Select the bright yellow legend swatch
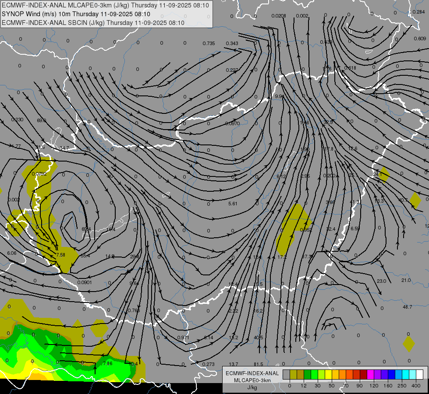 click(328, 375)
